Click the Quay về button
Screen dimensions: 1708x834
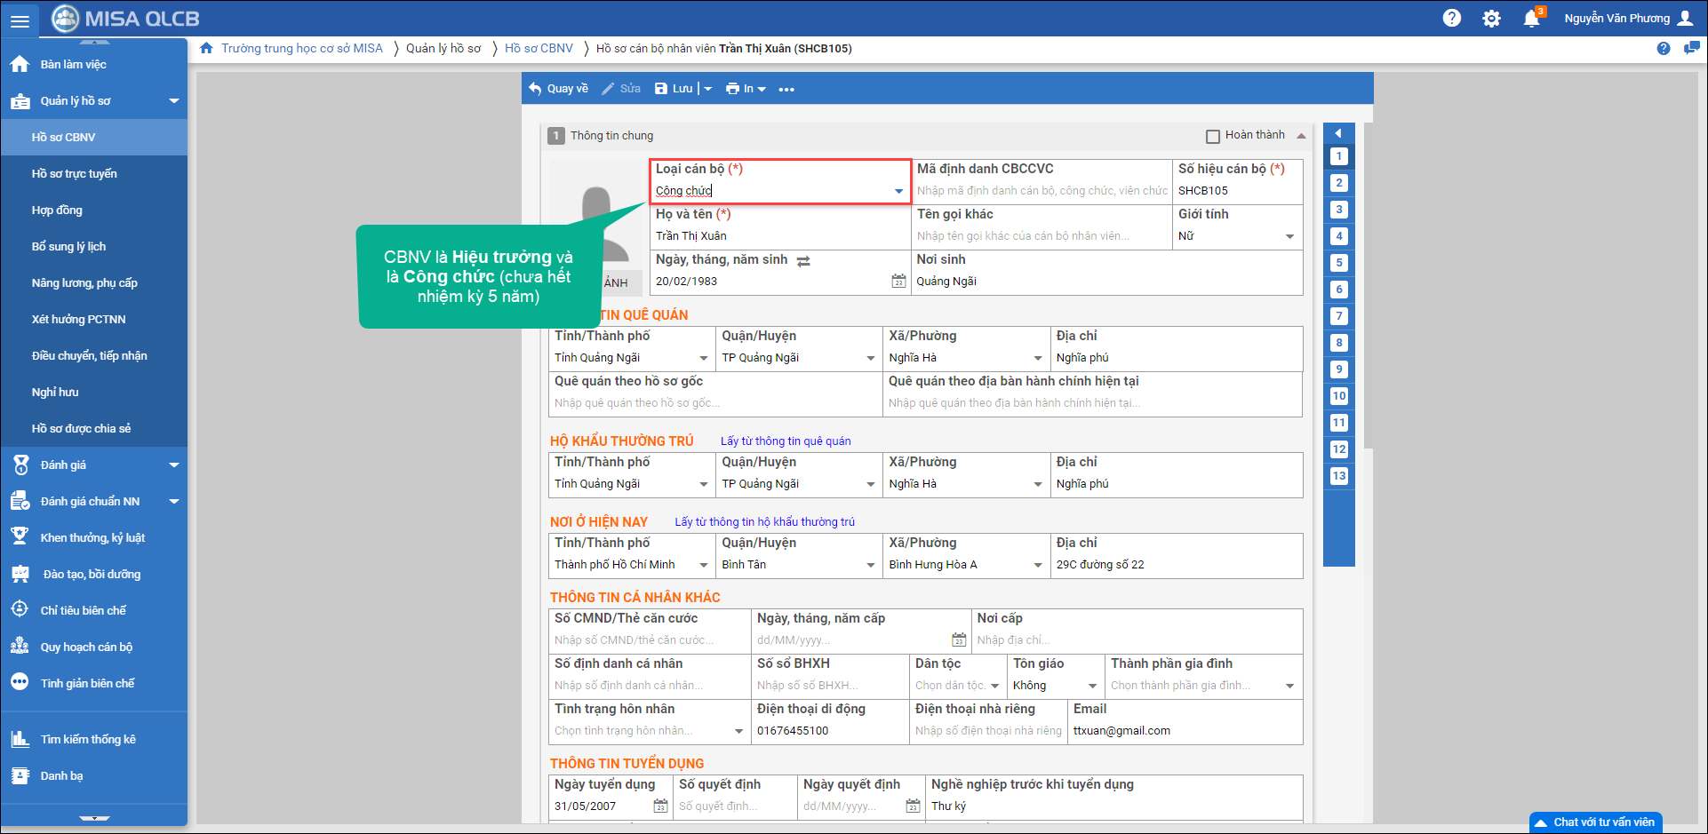tap(558, 89)
